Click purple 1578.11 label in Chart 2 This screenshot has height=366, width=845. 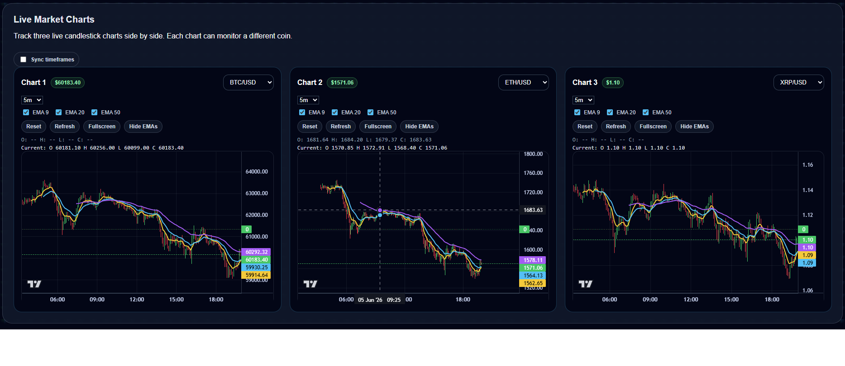tap(532, 260)
